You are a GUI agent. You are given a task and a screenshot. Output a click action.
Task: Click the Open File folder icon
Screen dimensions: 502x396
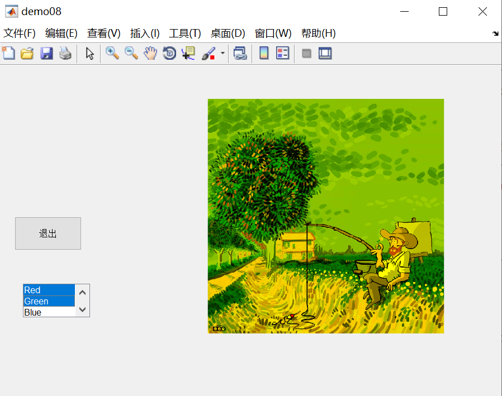click(27, 53)
